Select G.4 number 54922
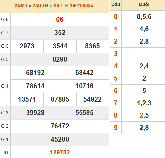Image resolution: width=165 pixels, height=158 pixels. pyautogui.click(x=92, y=99)
